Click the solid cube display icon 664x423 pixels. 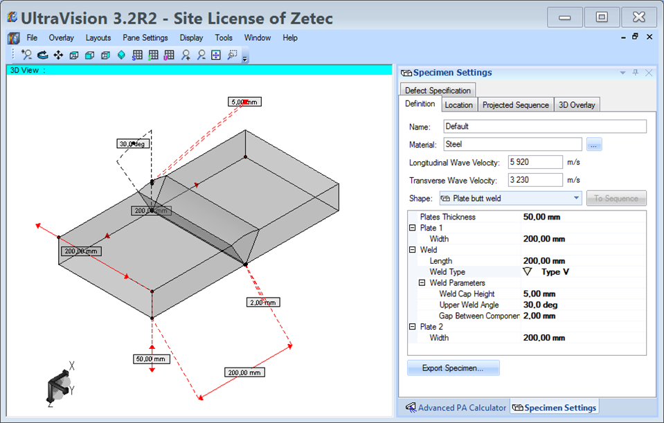89,55
